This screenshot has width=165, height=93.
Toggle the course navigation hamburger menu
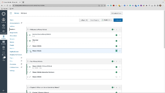click(11, 13)
